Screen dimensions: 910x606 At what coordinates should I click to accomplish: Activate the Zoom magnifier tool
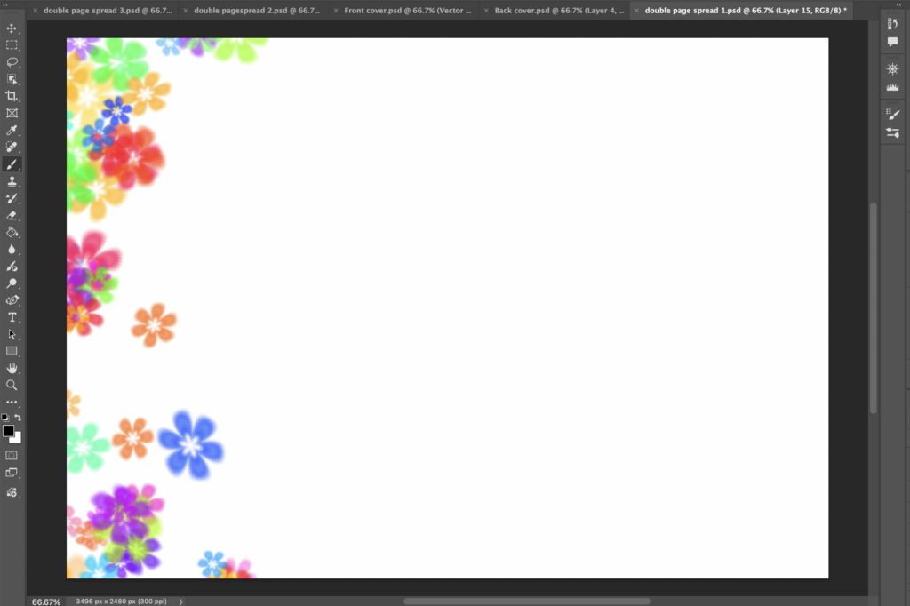tap(12, 385)
